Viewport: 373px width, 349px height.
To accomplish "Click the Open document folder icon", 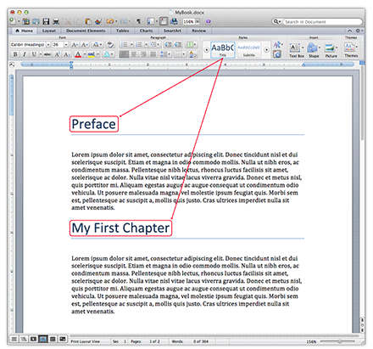I will (x=36, y=21).
